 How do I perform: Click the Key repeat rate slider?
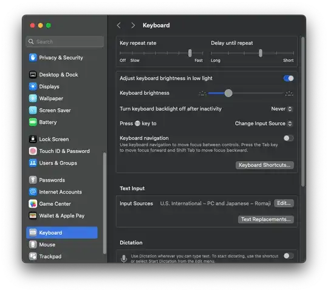click(x=162, y=53)
